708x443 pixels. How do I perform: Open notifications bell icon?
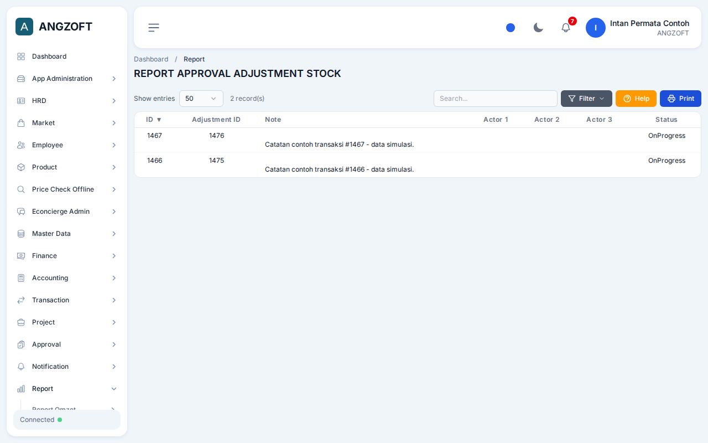click(566, 28)
